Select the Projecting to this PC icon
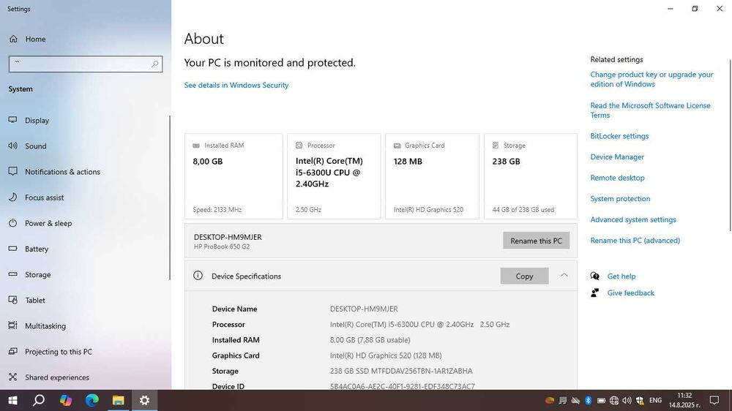The height and width of the screenshot is (411, 732). click(13, 351)
